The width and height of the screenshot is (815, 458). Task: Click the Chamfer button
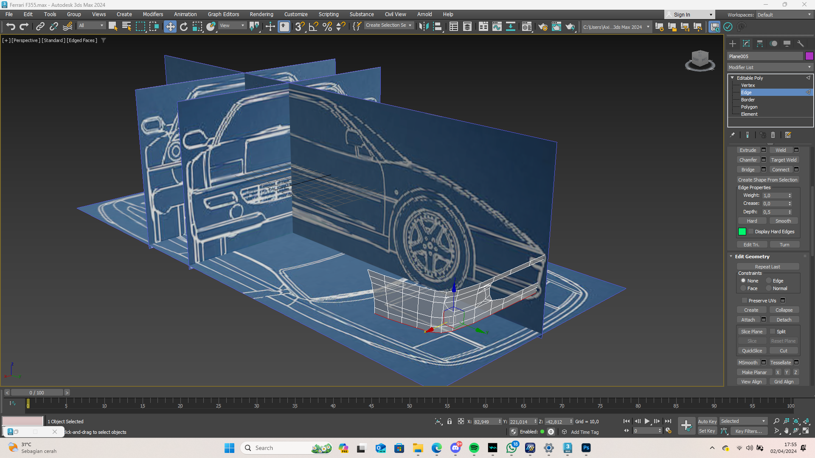[748, 160]
